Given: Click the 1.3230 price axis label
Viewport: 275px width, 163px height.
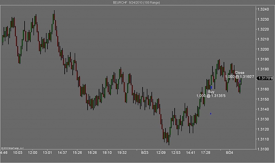Looking at the screenshot, I should tap(263, 19).
